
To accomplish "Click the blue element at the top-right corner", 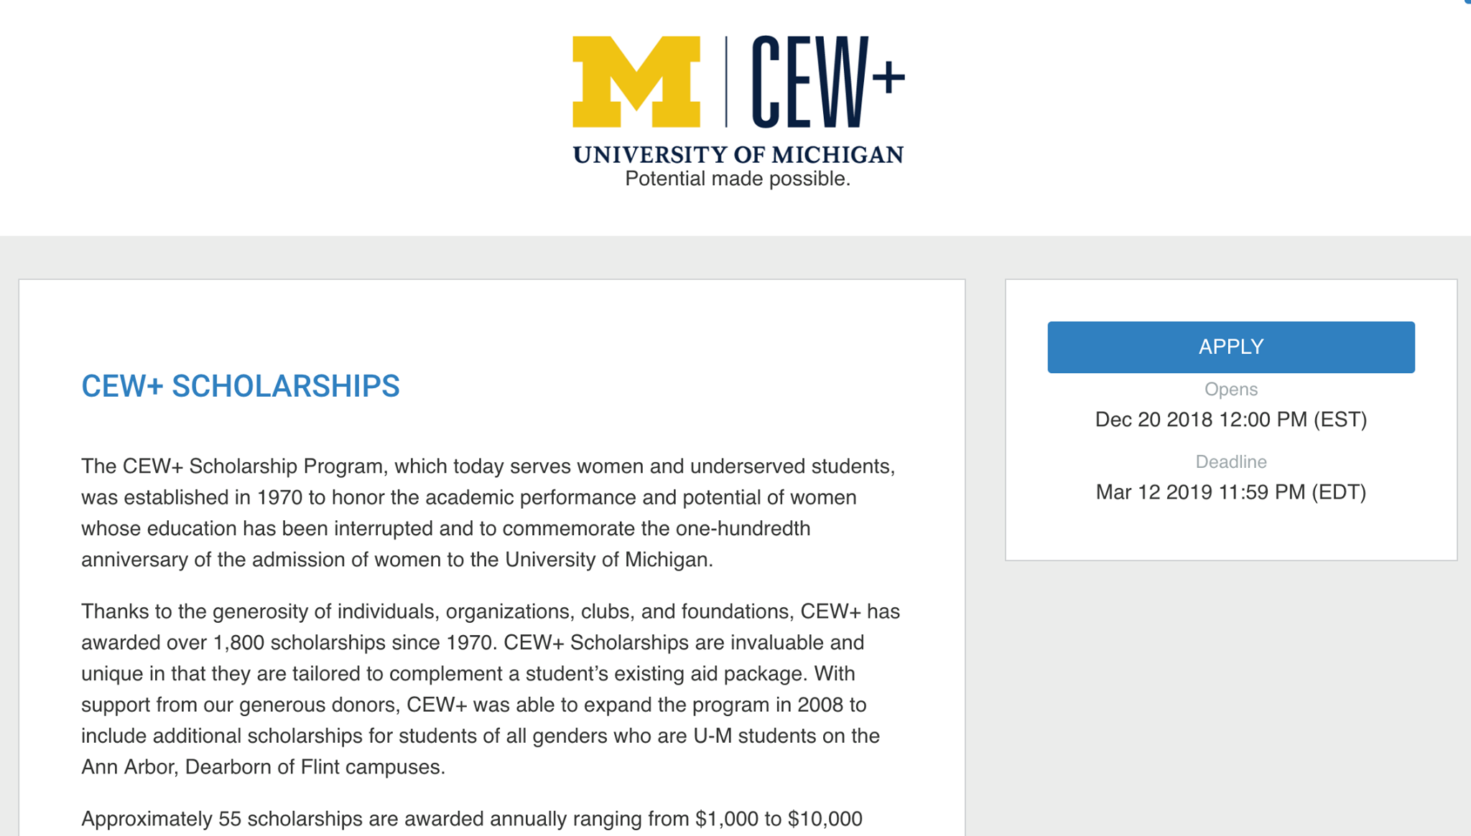I will click(1467, 2).
